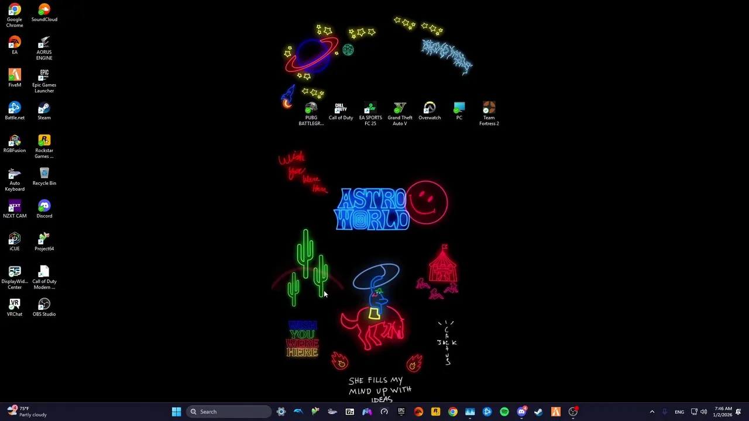This screenshot has width=749, height=421.
Task: Open OBS Studio from the taskbar
Action: tap(573, 412)
